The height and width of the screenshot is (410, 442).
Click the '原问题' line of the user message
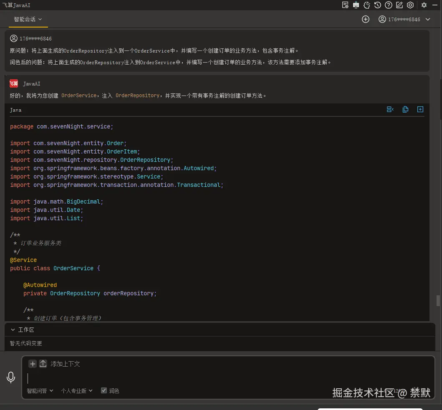pyautogui.click(x=154, y=51)
